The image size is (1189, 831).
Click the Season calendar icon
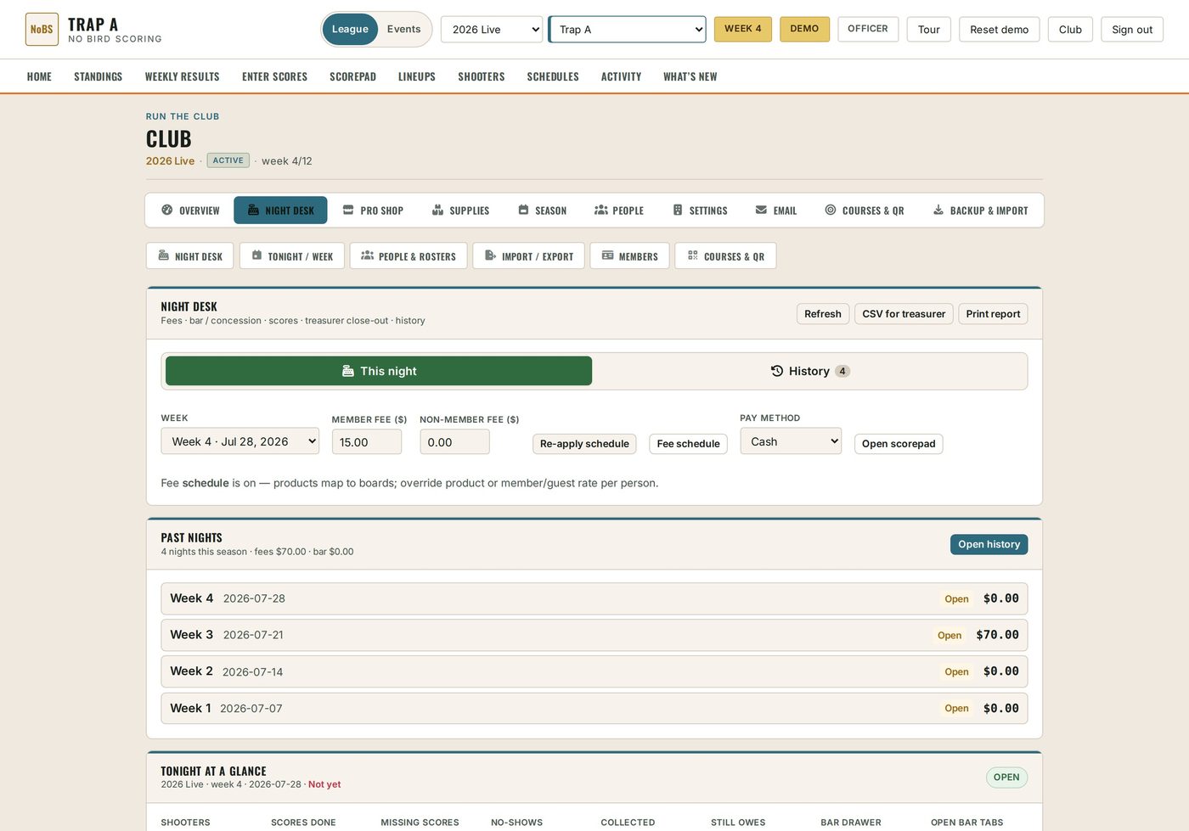[523, 210]
